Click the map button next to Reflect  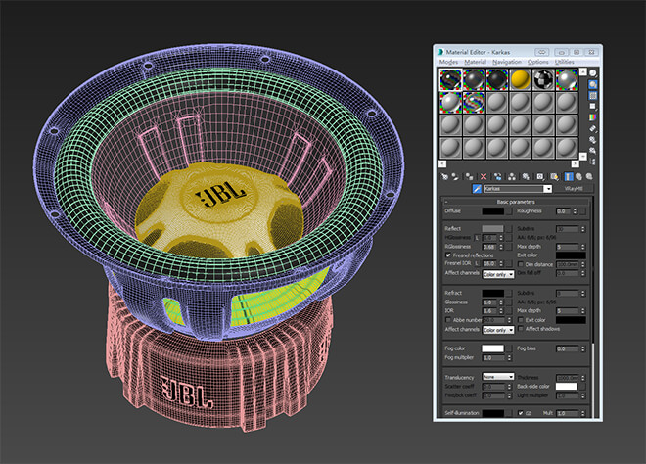[x=509, y=229]
